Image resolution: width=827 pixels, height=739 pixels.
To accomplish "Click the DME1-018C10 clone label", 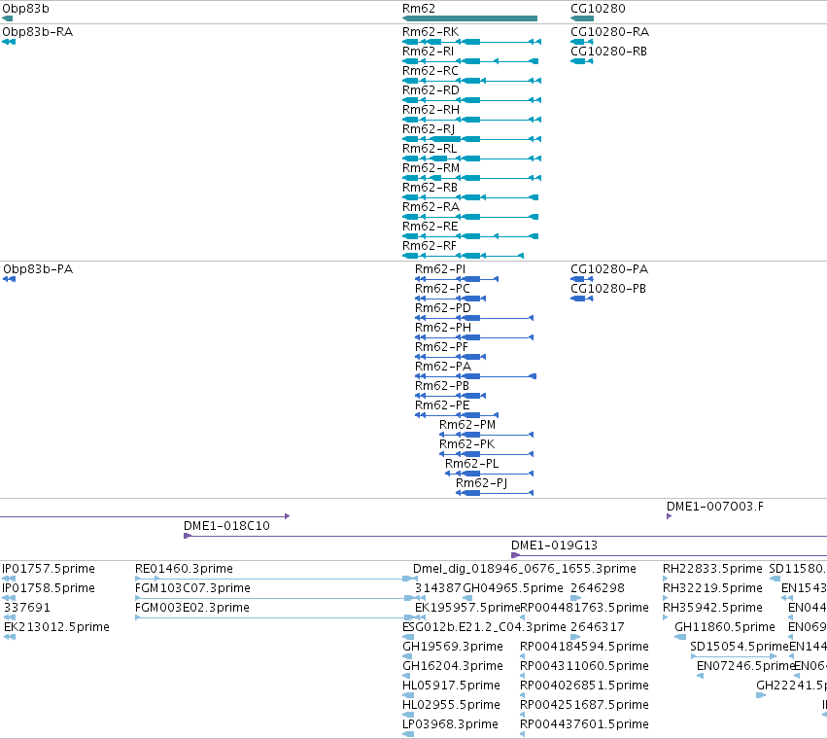I will pos(226,526).
